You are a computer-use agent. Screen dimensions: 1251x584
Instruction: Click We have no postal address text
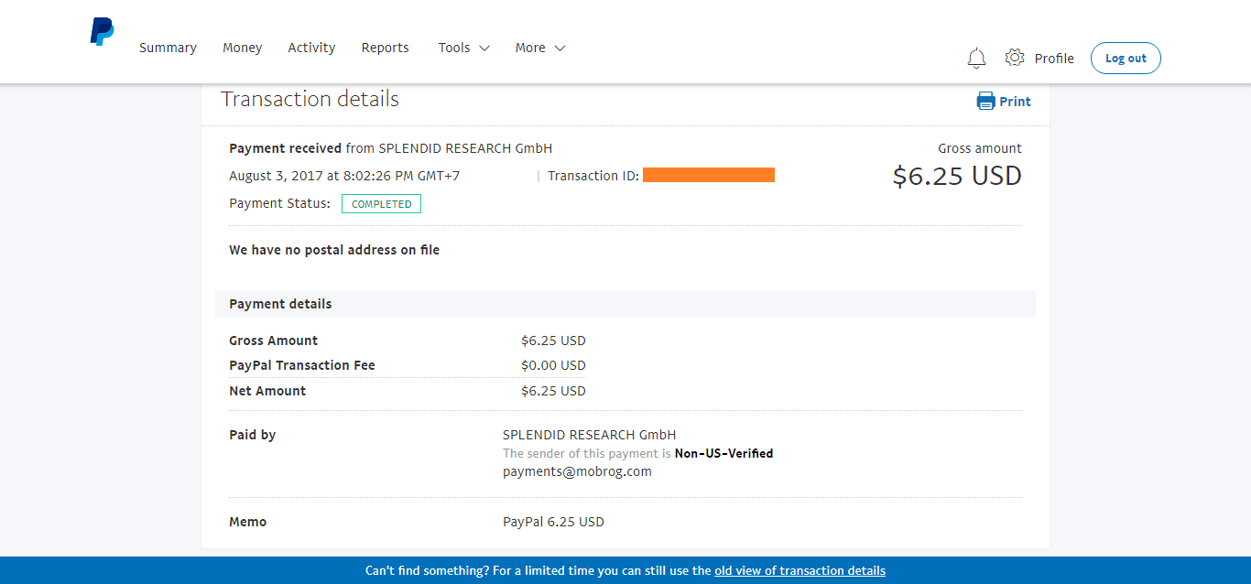[x=334, y=250]
